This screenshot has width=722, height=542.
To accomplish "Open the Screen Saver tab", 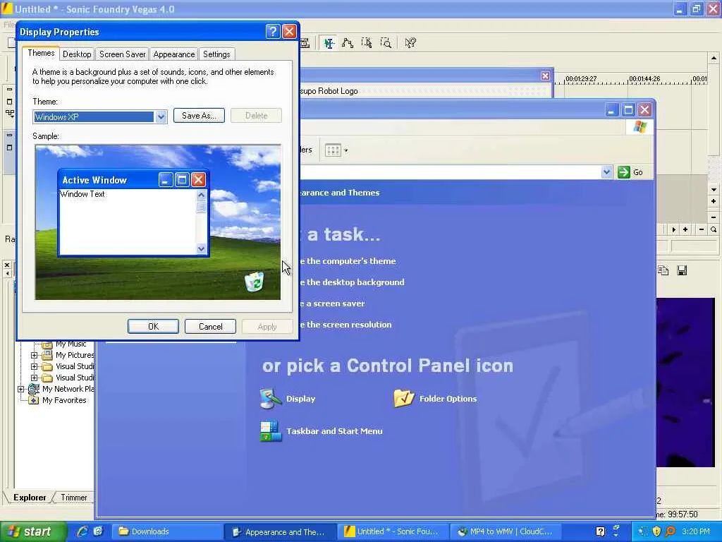I will pos(122,54).
